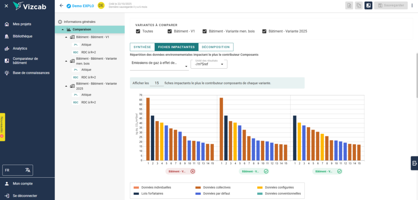Click the building comparison icon in top toolbar
The width and height of the screenshot is (418, 200).
368,6
